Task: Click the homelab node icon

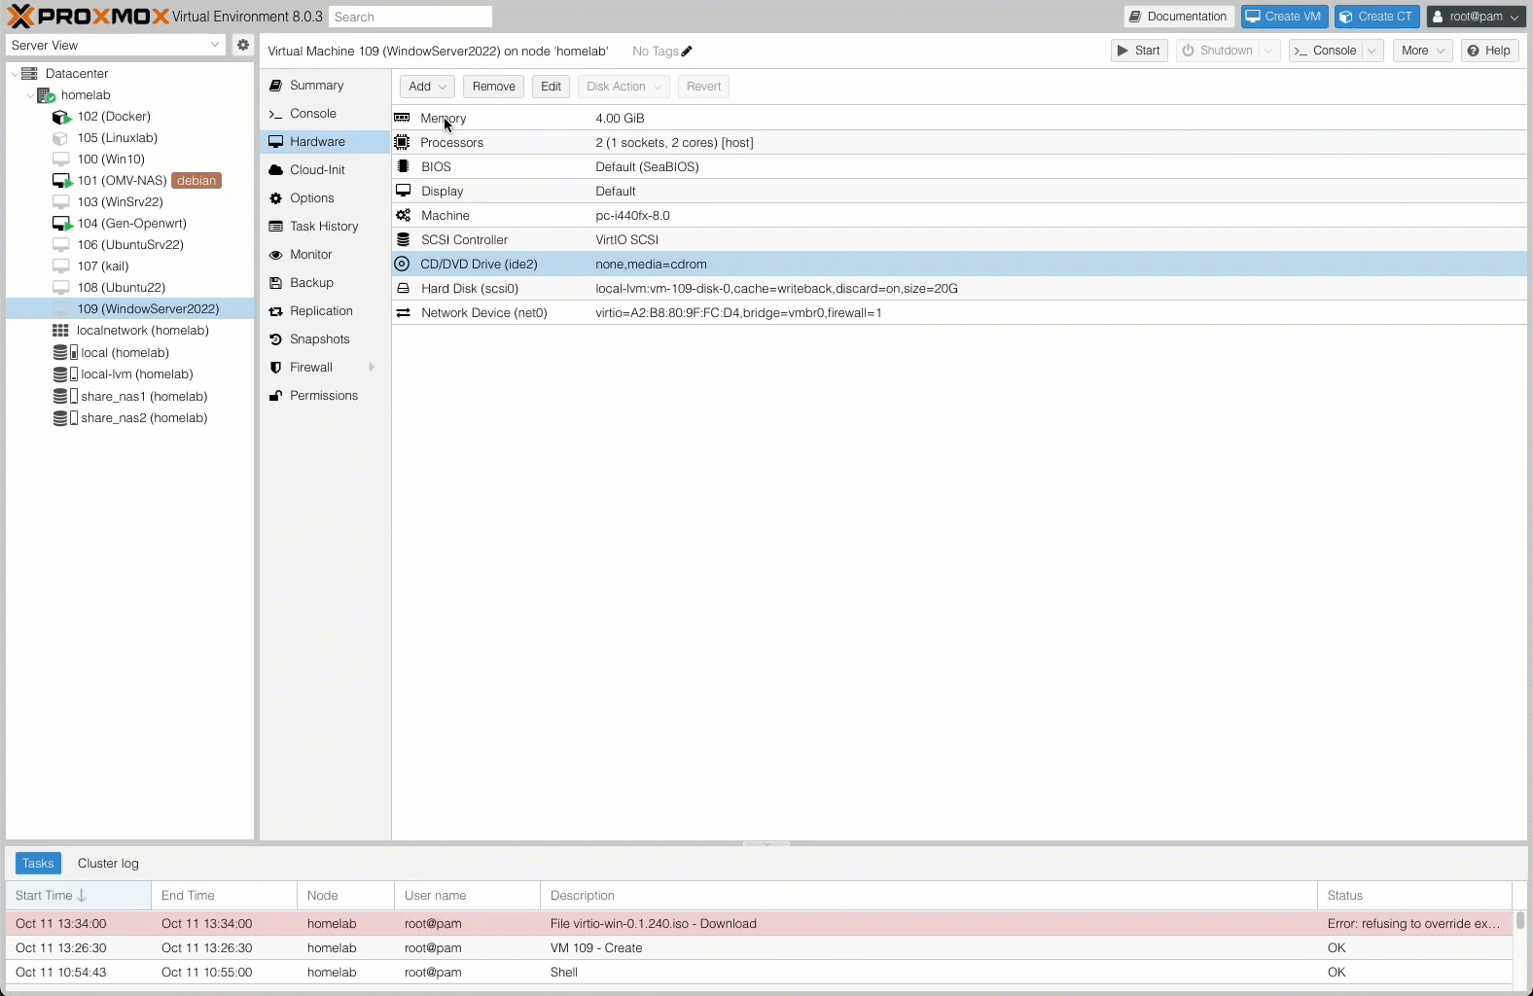Action: pos(46,94)
